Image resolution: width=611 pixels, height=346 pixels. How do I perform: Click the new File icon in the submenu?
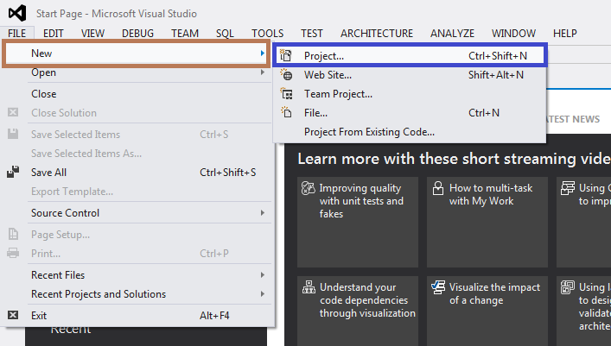pos(286,112)
